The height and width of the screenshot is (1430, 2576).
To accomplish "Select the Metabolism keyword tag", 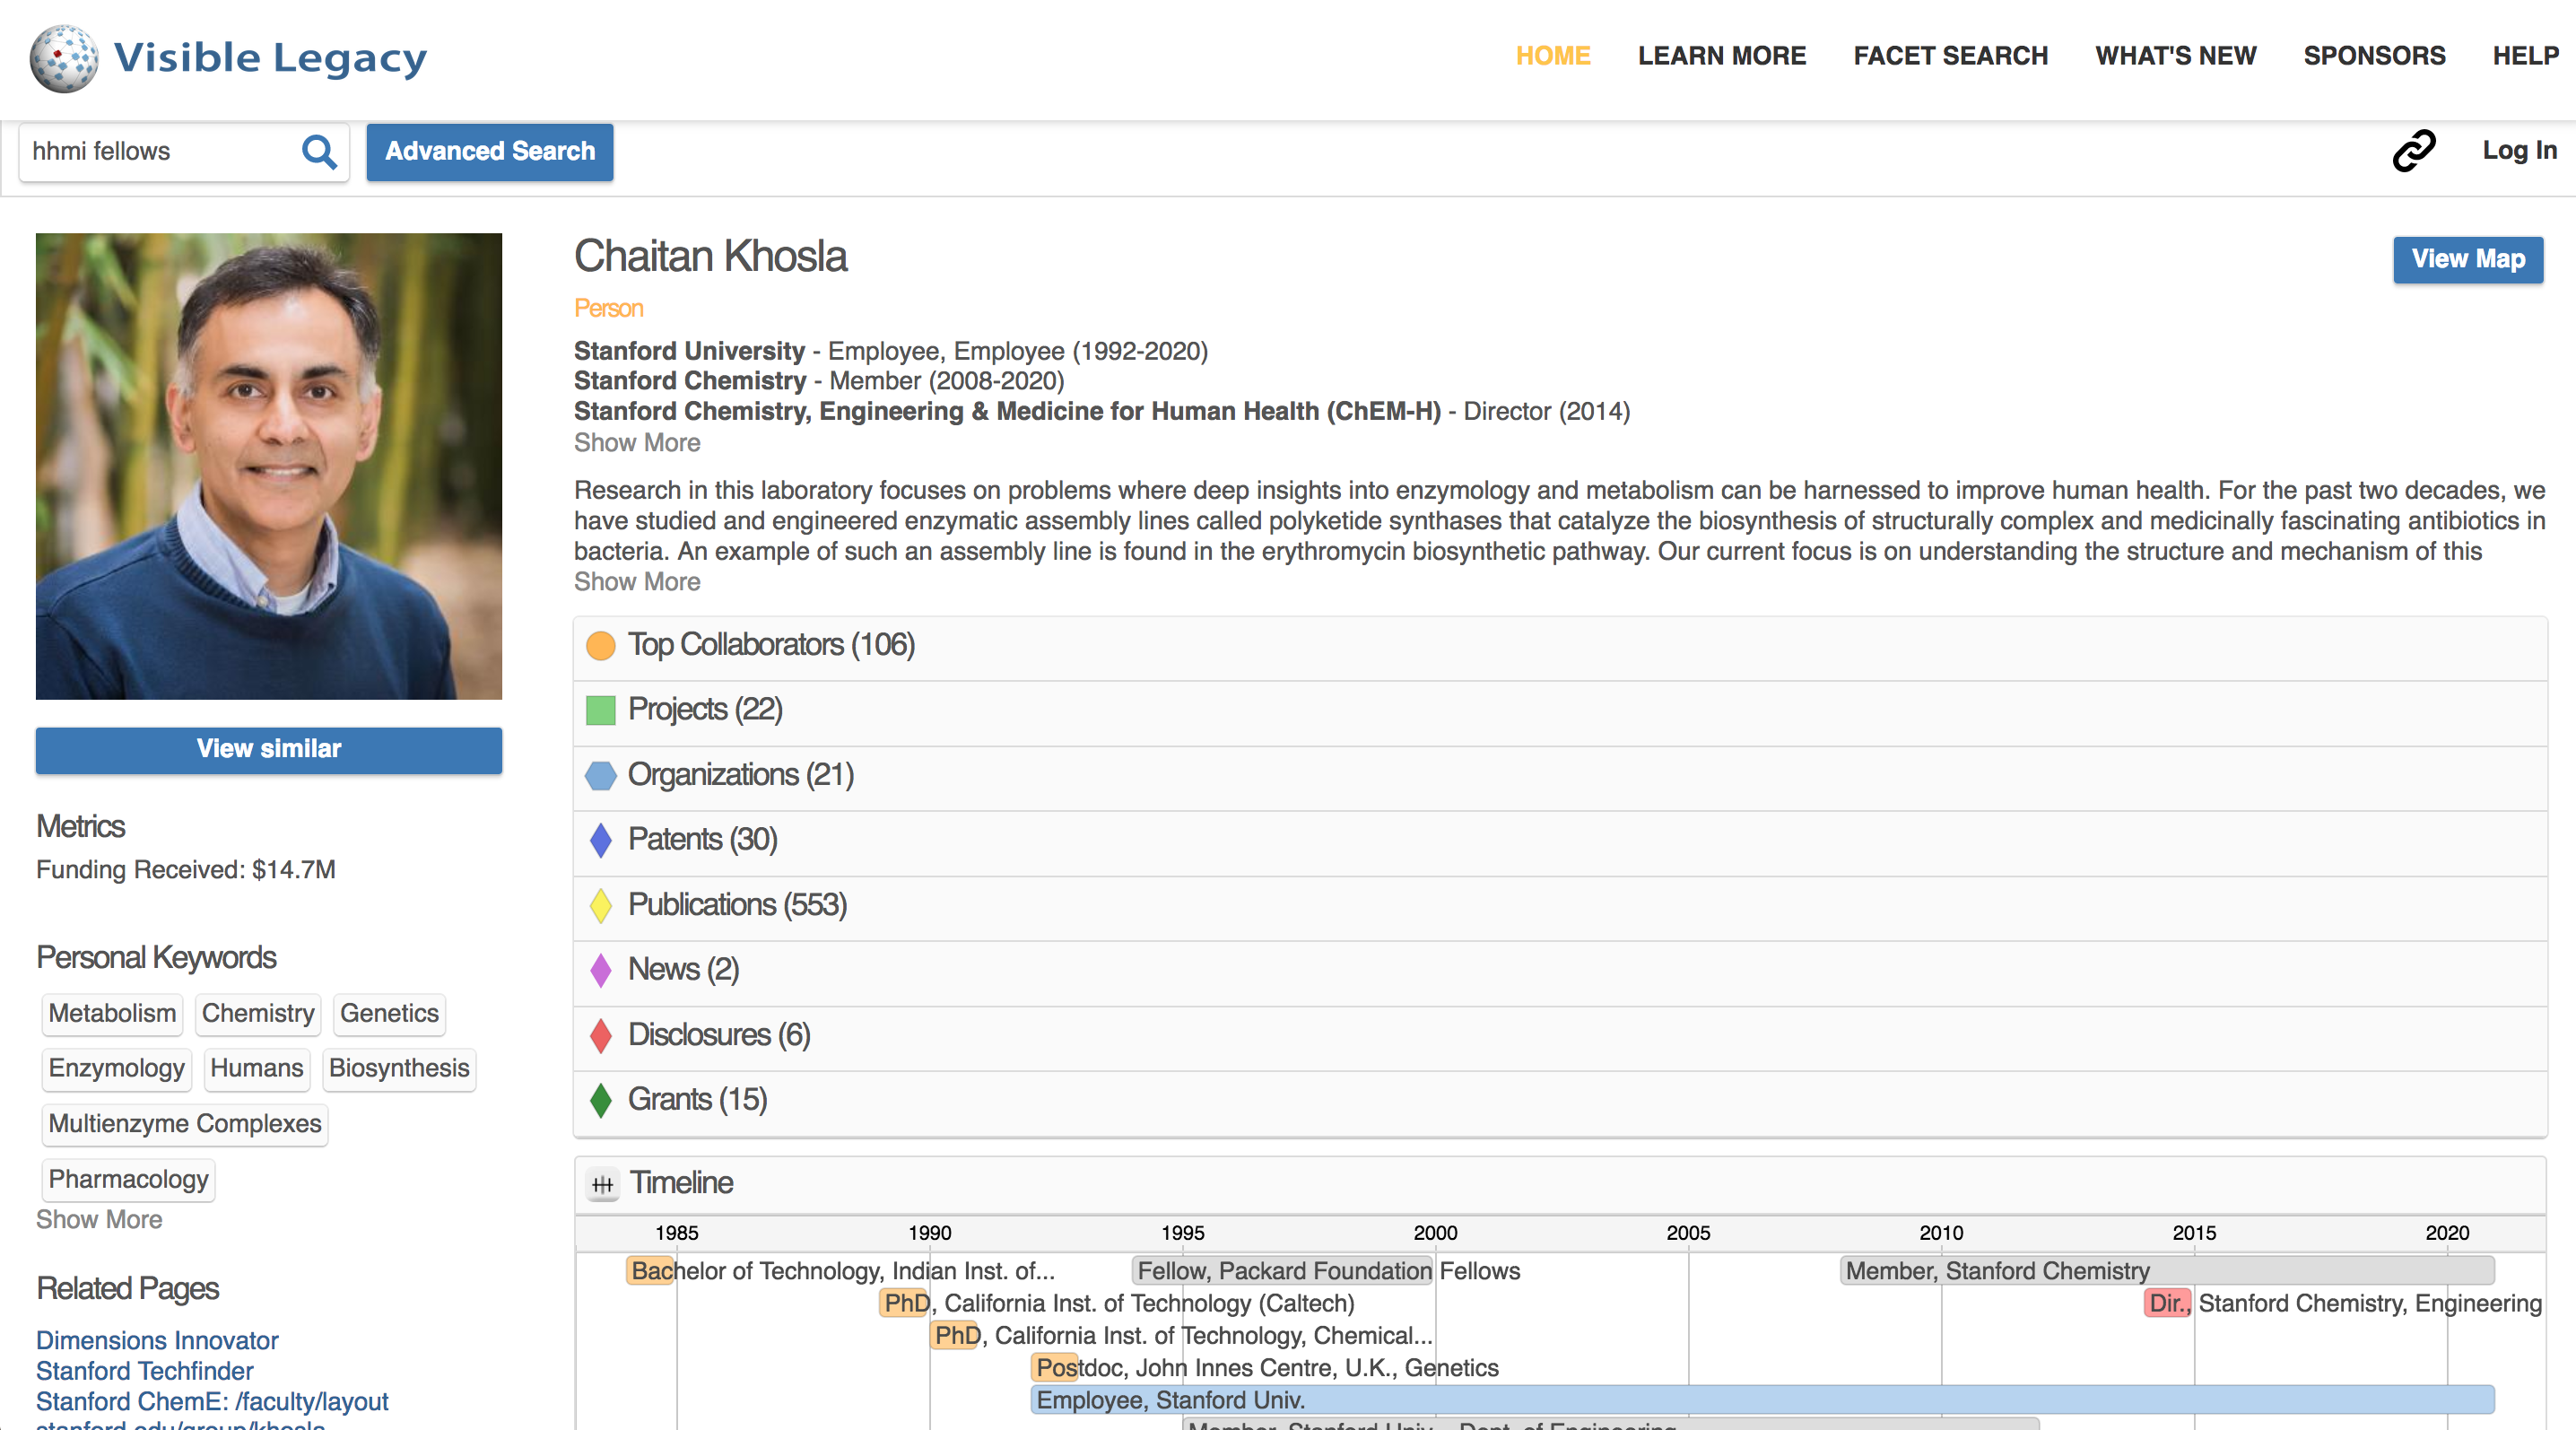I will [112, 1014].
